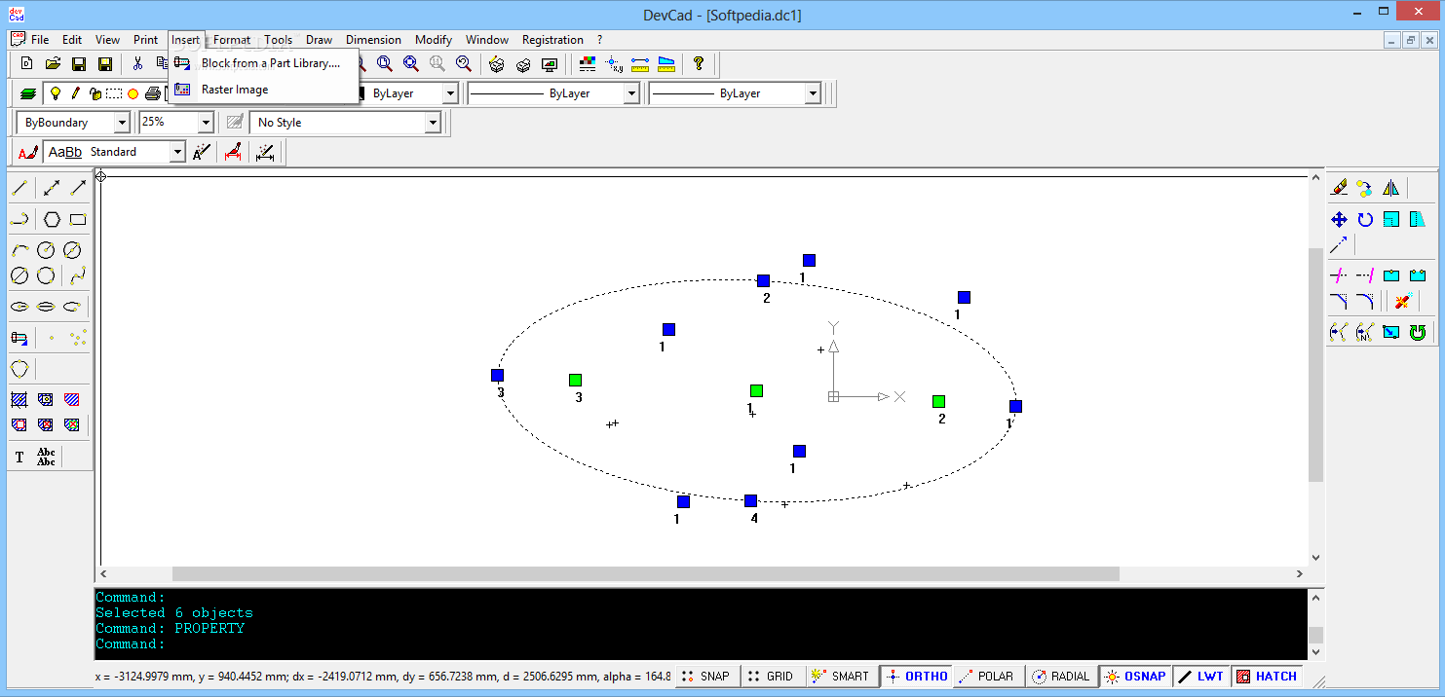The height and width of the screenshot is (697, 1445).
Task: Toggle RADIAL mode in status bar
Action: click(1061, 676)
